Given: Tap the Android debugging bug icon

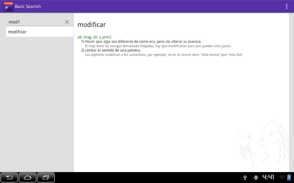Looking at the screenshot, I should click(x=256, y=177).
